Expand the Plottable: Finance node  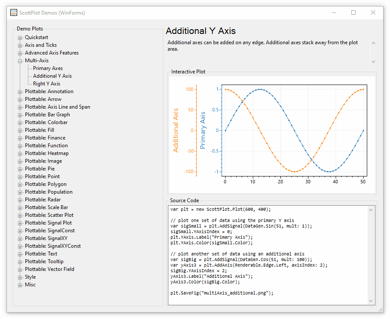tap(20, 138)
